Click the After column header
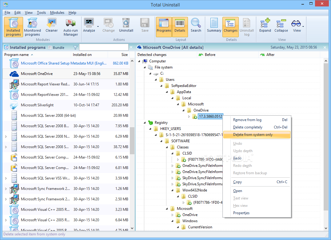Viewport: 331px width, 240px height. pos(289,55)
